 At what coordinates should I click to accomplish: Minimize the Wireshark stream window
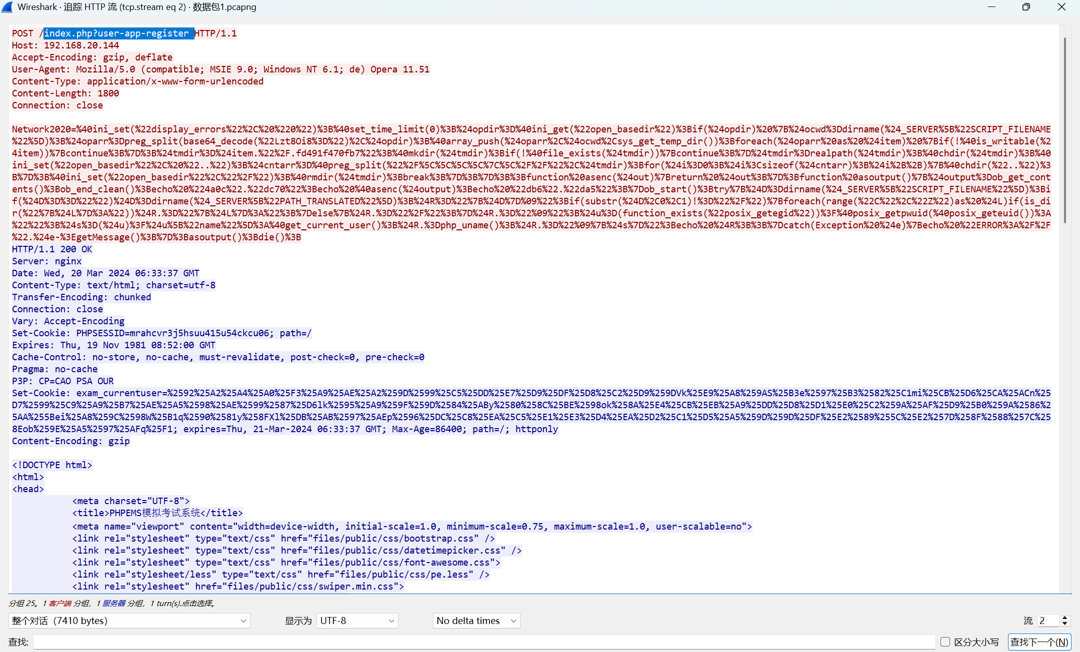click(x=992, y=7)
